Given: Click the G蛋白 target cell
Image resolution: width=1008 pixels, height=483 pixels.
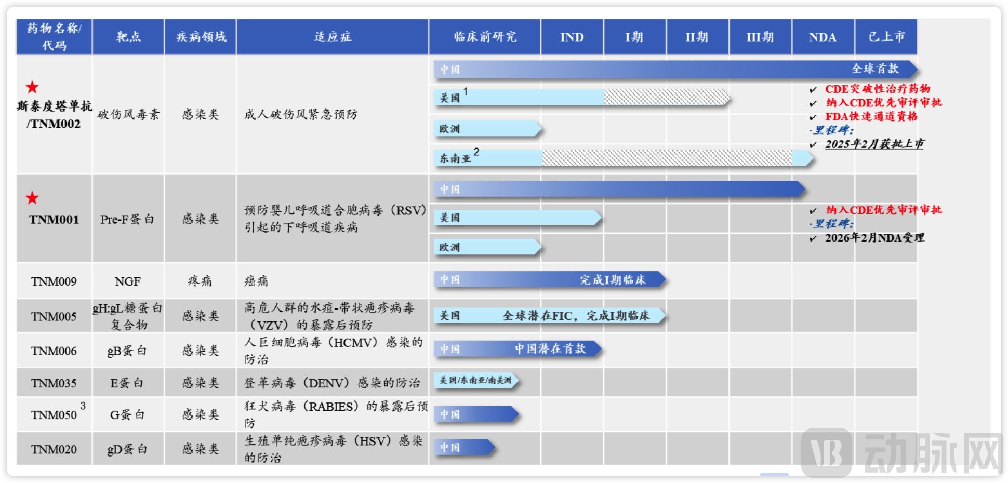Looking at the screenshot, I should pyautogui.click(x=127, y=415).
